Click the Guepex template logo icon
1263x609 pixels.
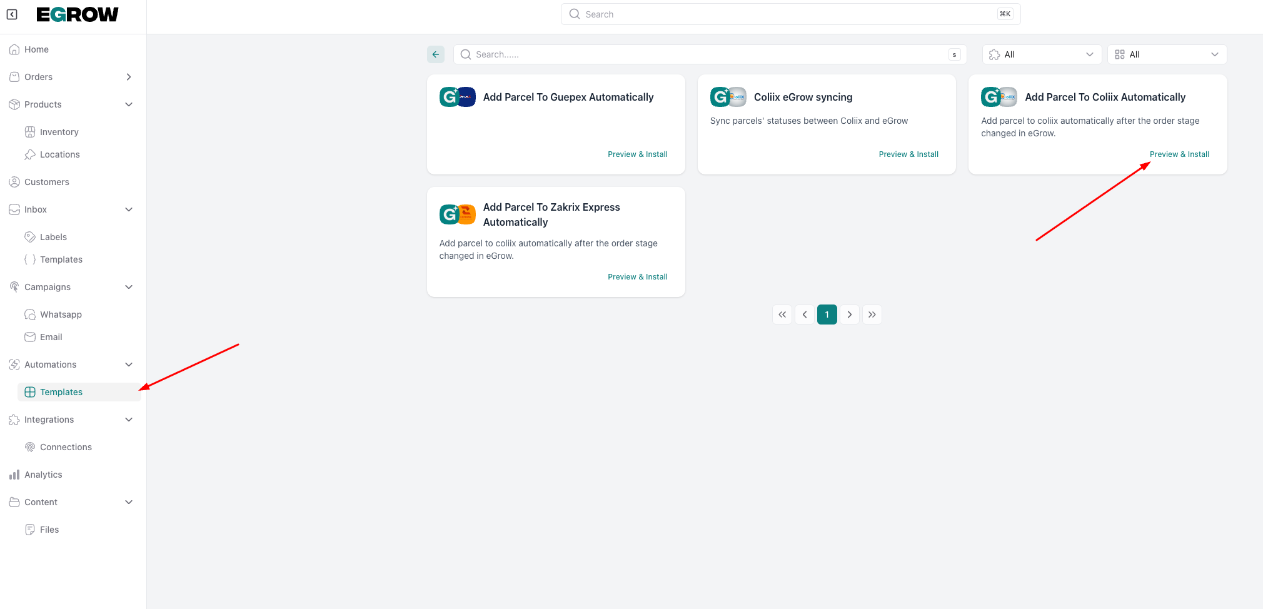[457, 97]
